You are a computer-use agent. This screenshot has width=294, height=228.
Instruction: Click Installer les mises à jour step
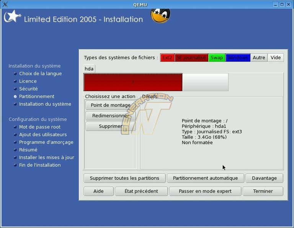tap(47, 157)
